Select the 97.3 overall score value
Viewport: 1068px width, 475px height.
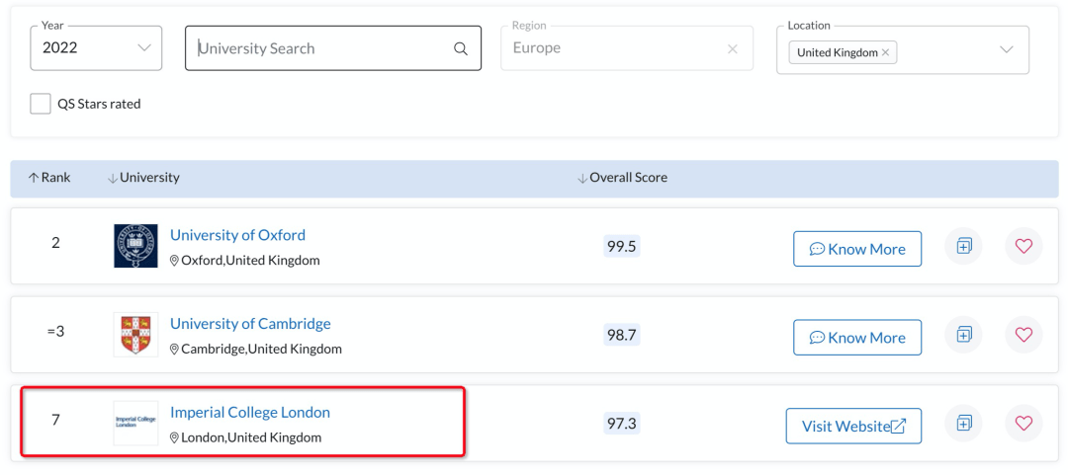tap(622, 424)
